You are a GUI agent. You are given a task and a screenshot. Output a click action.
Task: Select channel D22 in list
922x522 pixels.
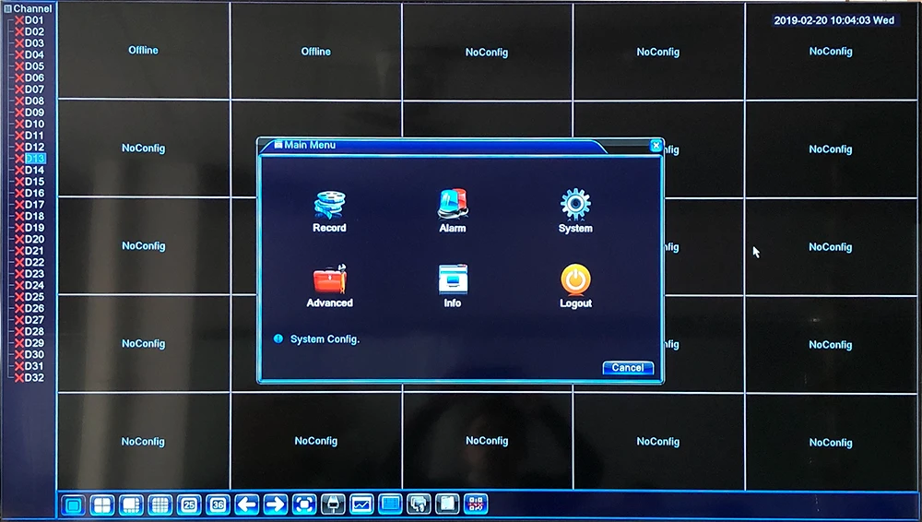(34, 263)
